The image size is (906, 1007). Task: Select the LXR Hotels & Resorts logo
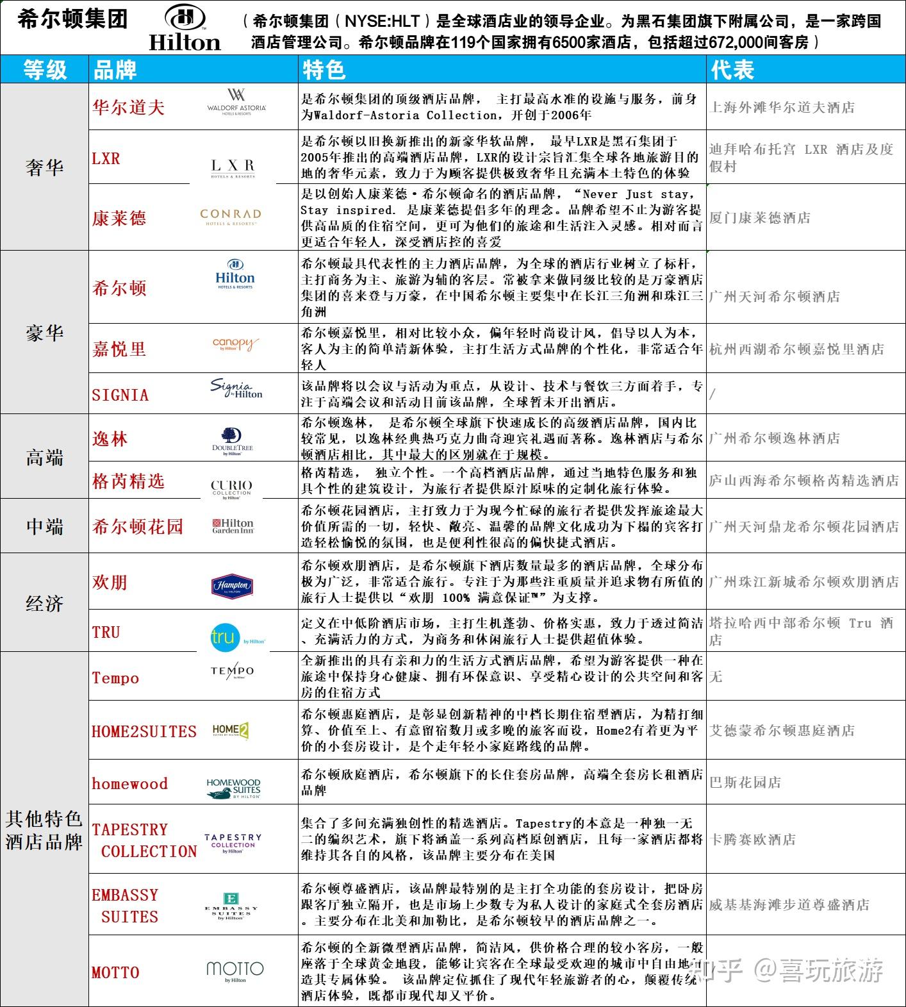[x=233, y=169]
